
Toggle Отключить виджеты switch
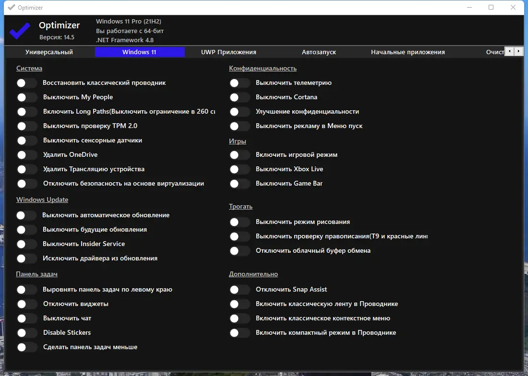(x=27, y=304)
